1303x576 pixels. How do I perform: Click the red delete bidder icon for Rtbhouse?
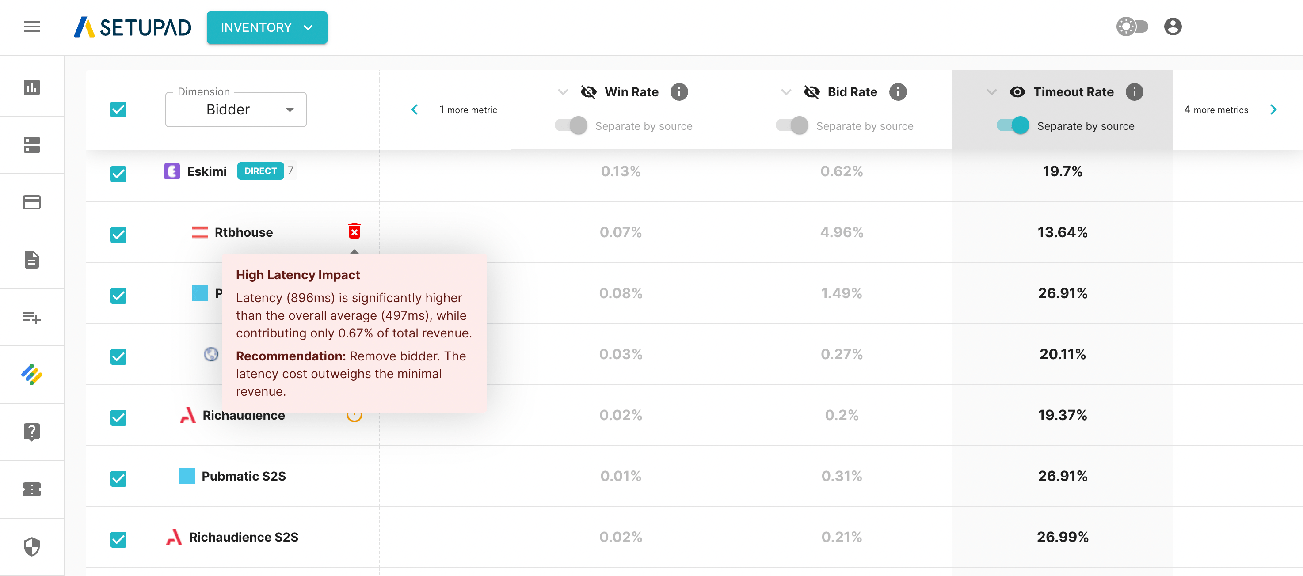pos(354,231)
